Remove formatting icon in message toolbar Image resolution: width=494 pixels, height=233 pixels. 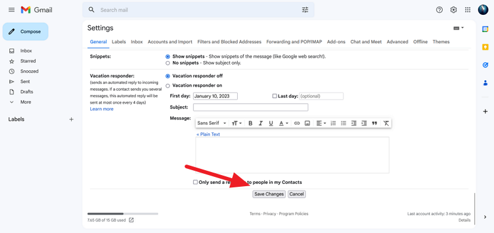386,123
